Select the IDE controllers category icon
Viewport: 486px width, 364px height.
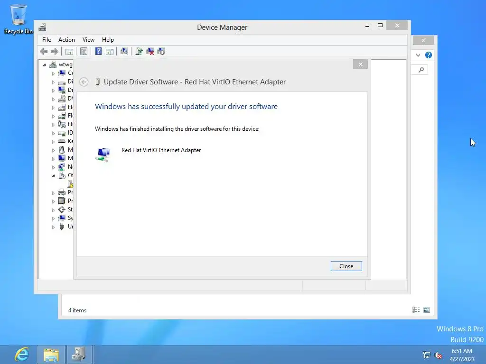62,133
